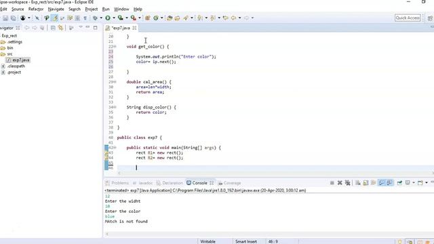The height and width of the screenshot is (244, 434).
Task: Open the New Java Class dropdown arrow
Action: coord(162,18)
